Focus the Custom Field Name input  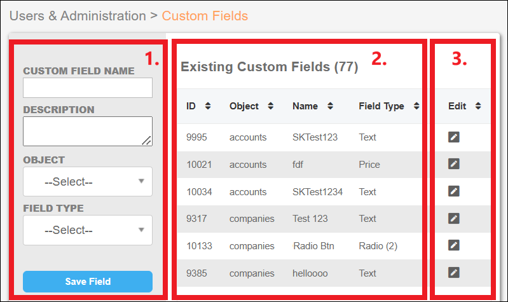coord(88,88)
